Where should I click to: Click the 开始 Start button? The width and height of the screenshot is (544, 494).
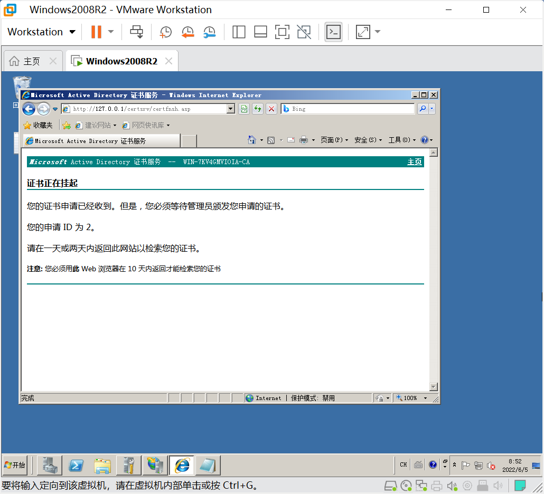15,465
